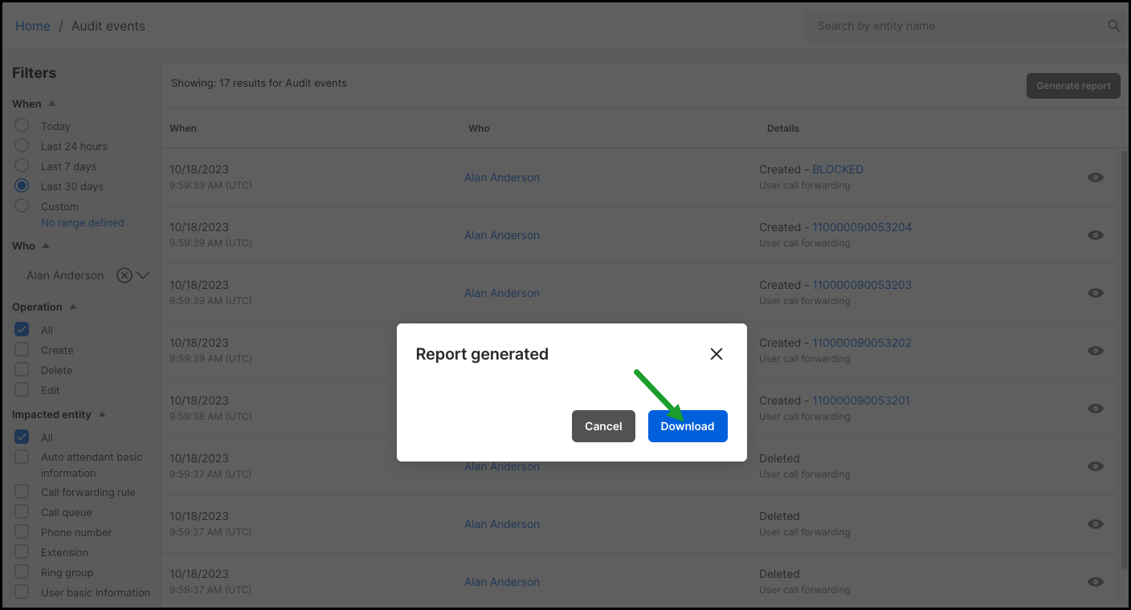View details of event 110000090053202
Viewport: 1131px width, 610px height.
coord(1096,351)
